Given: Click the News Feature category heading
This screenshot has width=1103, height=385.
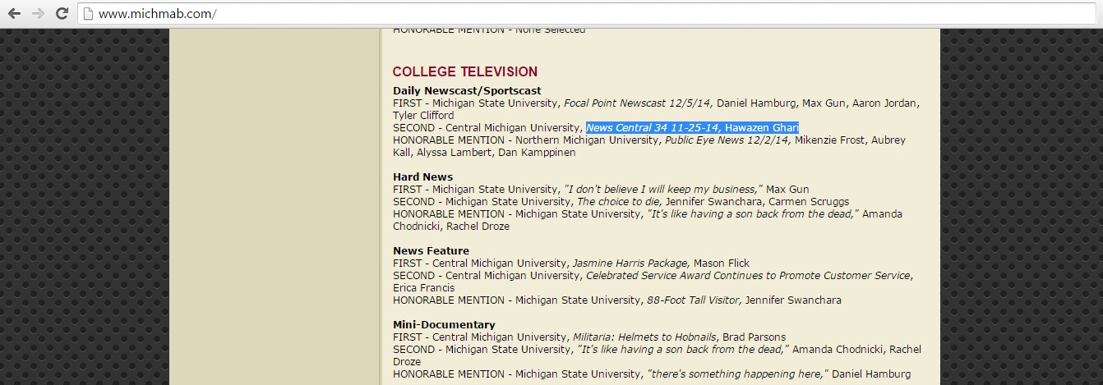Looking at the screenshot, I should pos(431,250).
